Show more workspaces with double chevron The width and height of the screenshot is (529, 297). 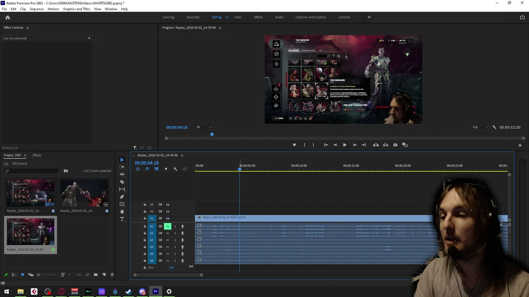coord(369,17)
